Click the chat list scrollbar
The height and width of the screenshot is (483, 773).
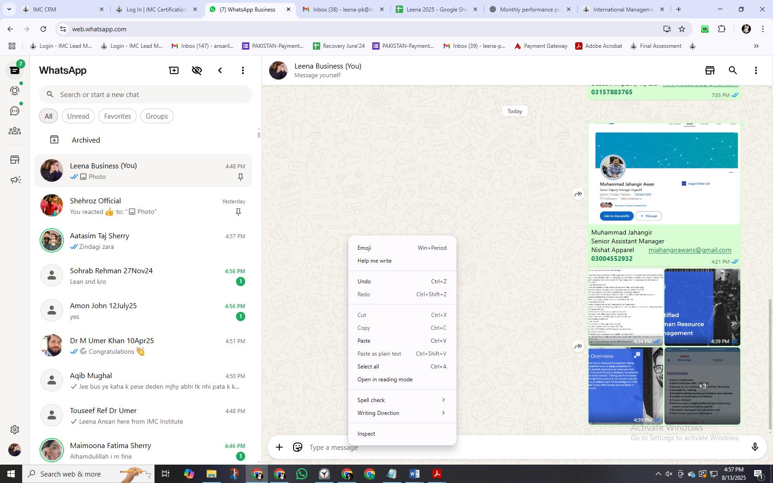coord(259,134)
